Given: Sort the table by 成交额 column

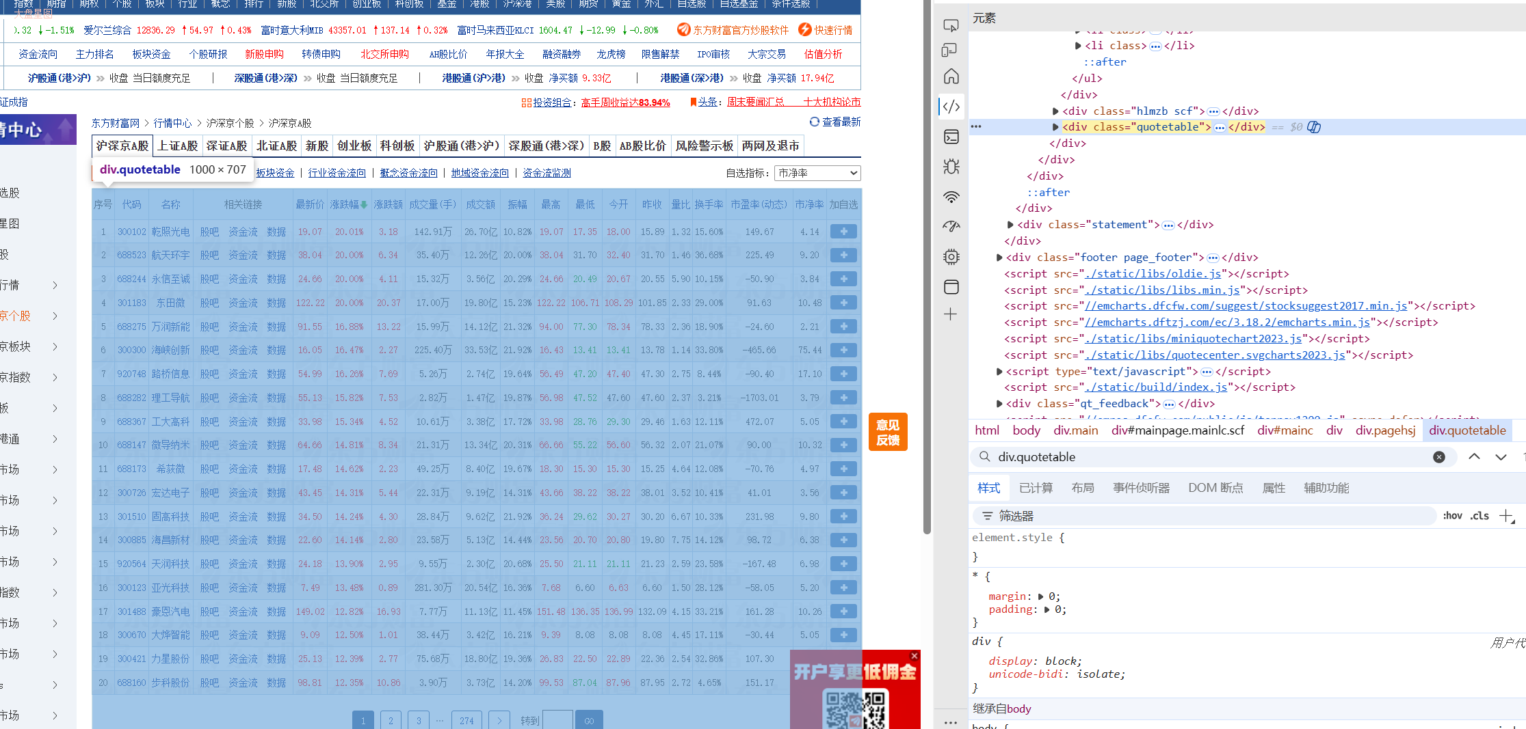Looking at the screenshot, I should coord(480,204).
